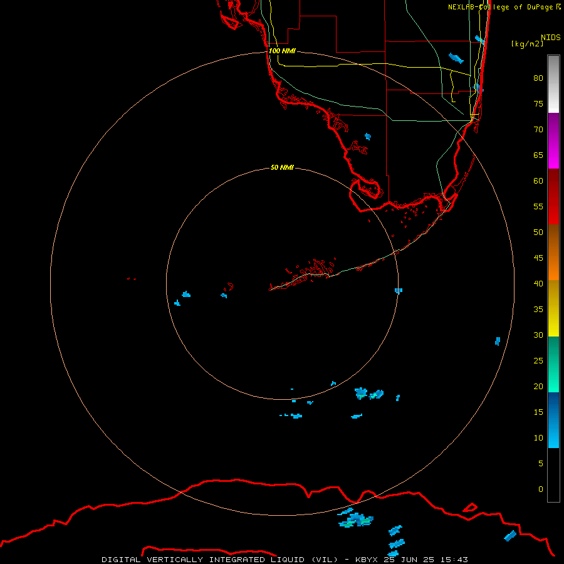
Task: Select the 50 NMI range ring label
Action: pos(282,167)
